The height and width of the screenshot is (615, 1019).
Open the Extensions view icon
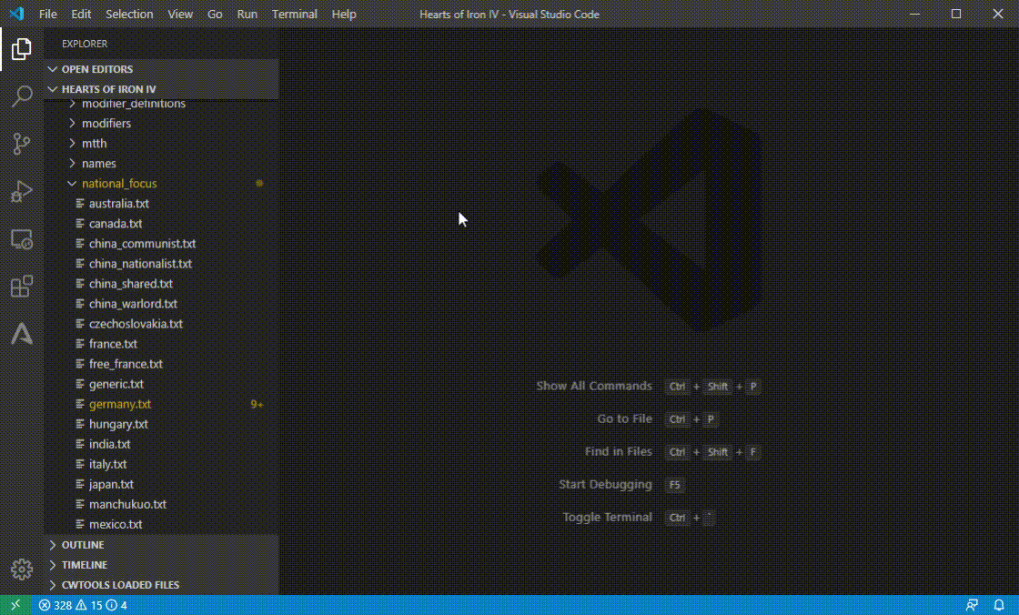[x=22, y=286]
